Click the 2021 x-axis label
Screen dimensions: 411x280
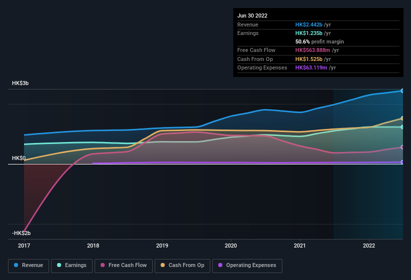(x=300, y=245)
